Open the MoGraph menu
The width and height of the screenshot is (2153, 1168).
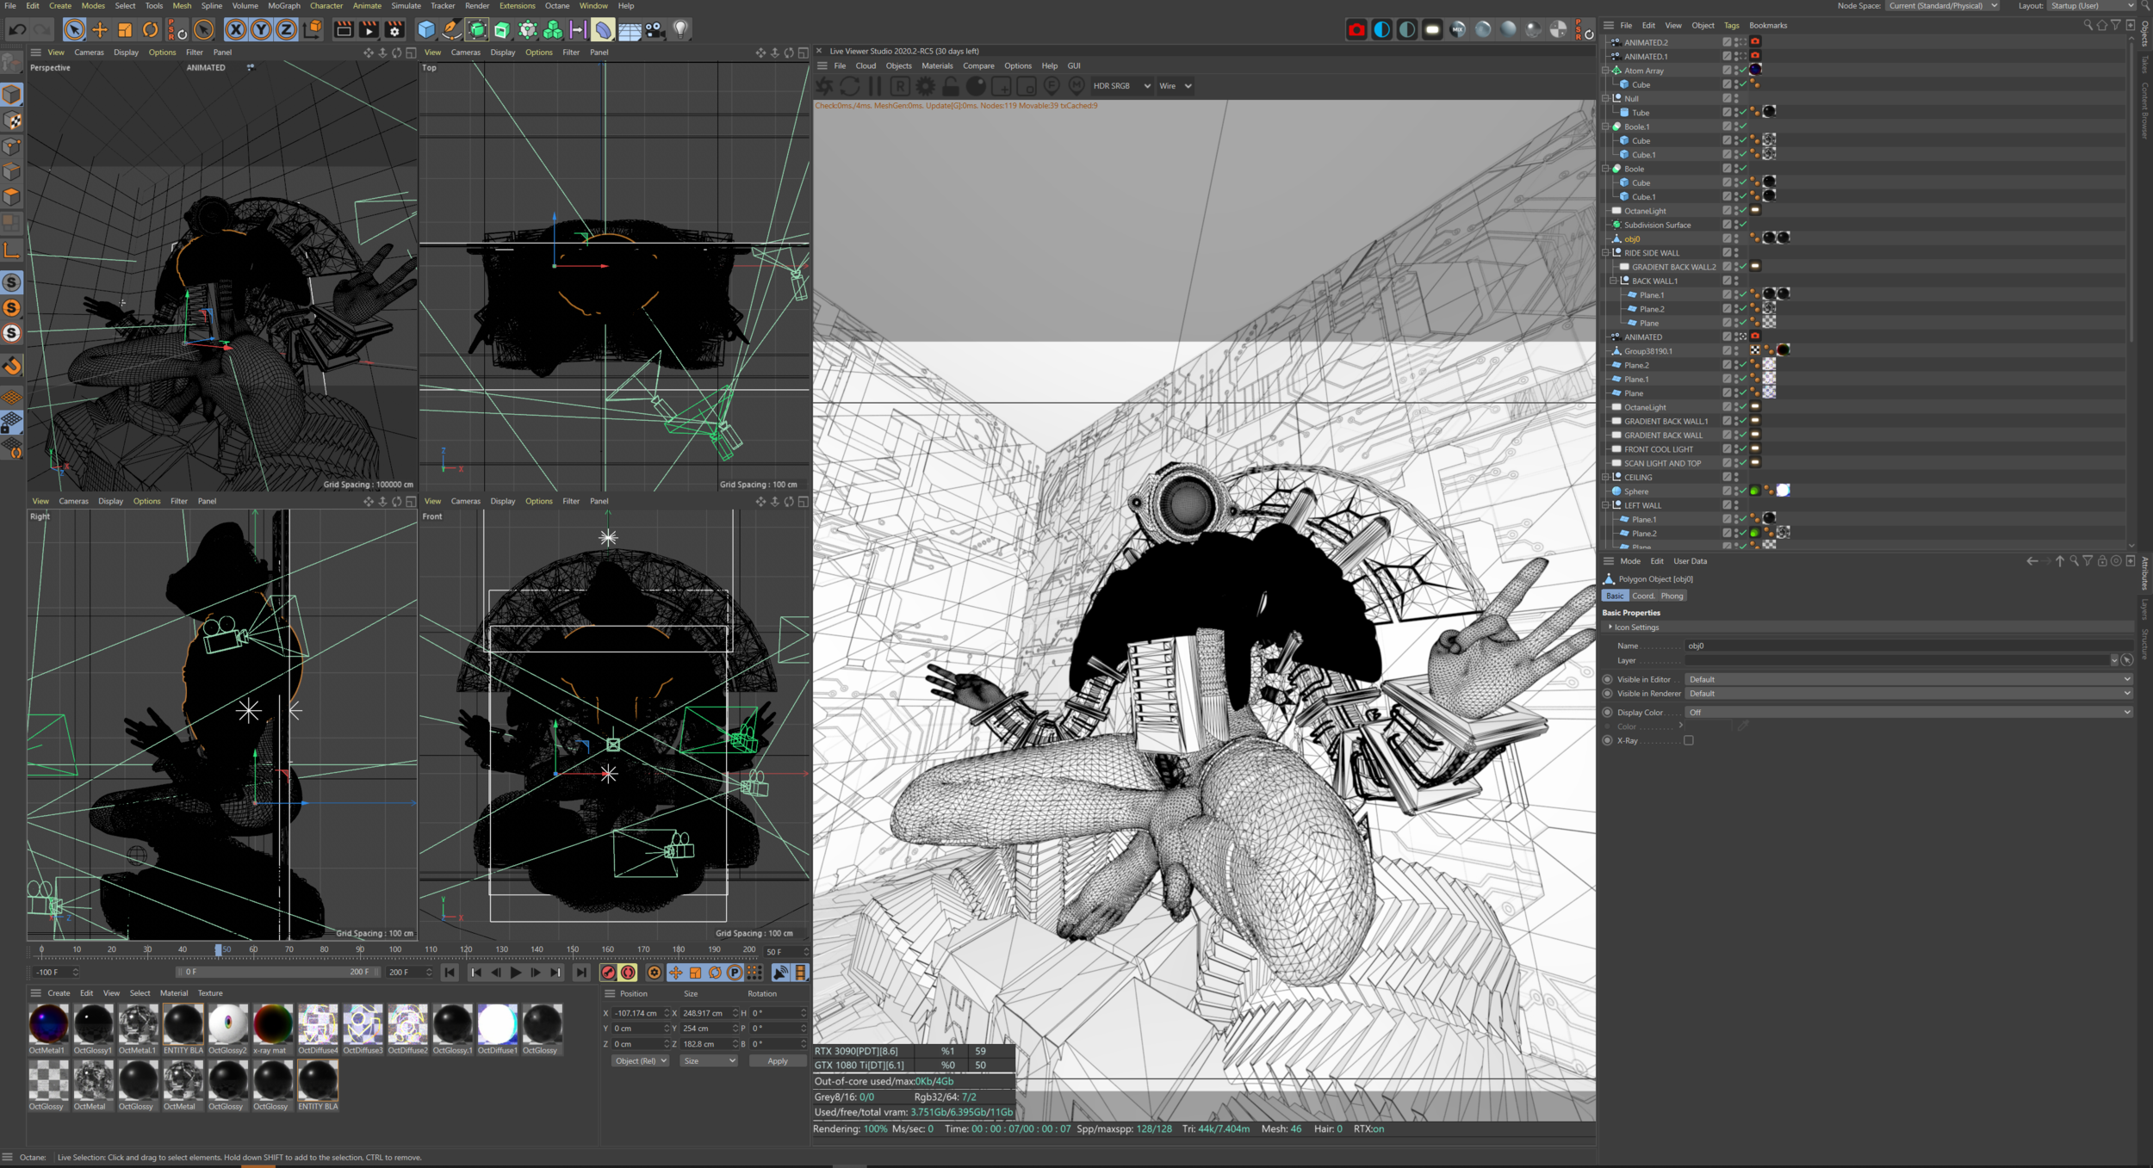click(283, 6)
